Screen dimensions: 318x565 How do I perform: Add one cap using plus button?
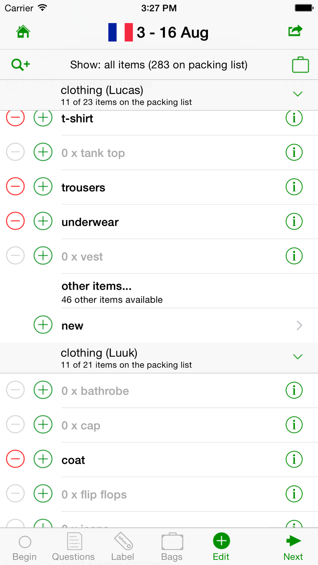click(x=43, y=425)
